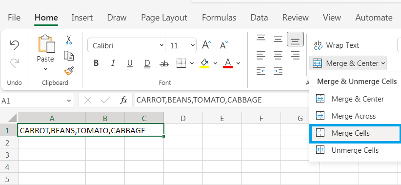
Task: Toggle Wrap Text
Action: [336, 45]
